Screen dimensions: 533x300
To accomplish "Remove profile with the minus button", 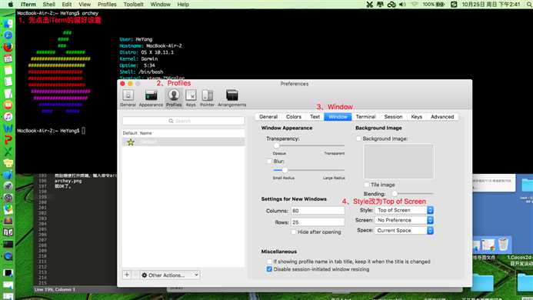I will pyautogui.click(x=135, y=275).
